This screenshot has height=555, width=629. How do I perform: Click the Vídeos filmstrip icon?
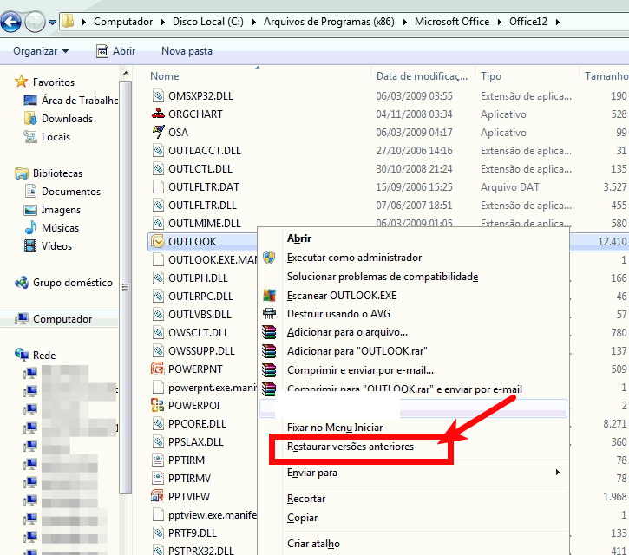[x=30, y=245]
